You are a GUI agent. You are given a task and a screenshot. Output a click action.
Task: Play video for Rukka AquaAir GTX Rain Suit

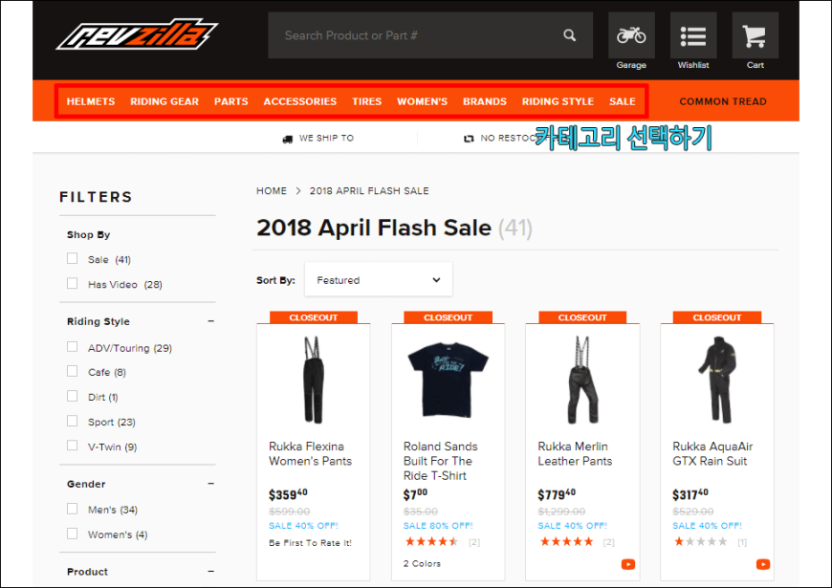(x=763, y=564)
